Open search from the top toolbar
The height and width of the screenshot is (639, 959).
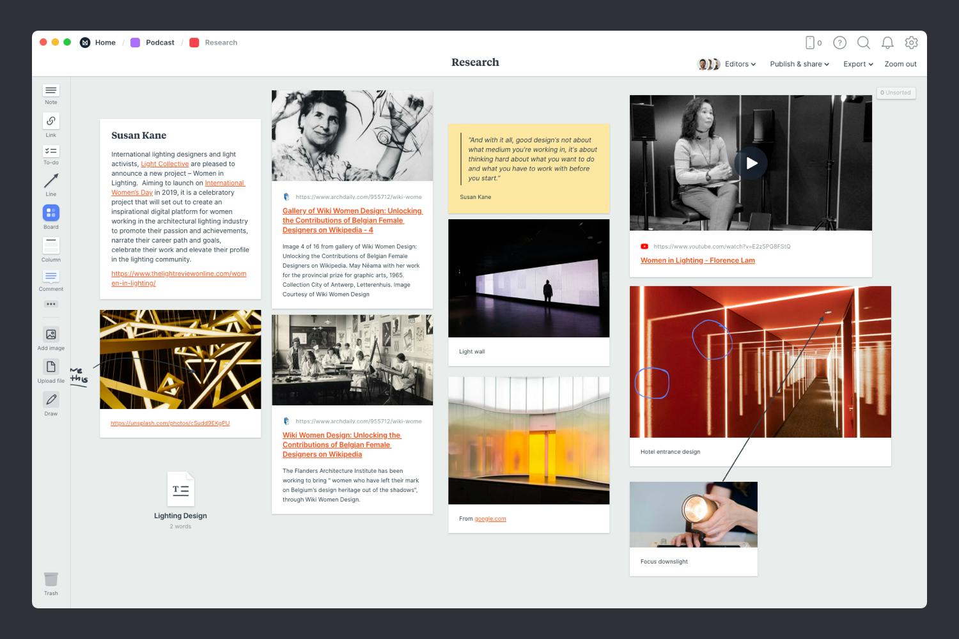(x=863, y=43)
